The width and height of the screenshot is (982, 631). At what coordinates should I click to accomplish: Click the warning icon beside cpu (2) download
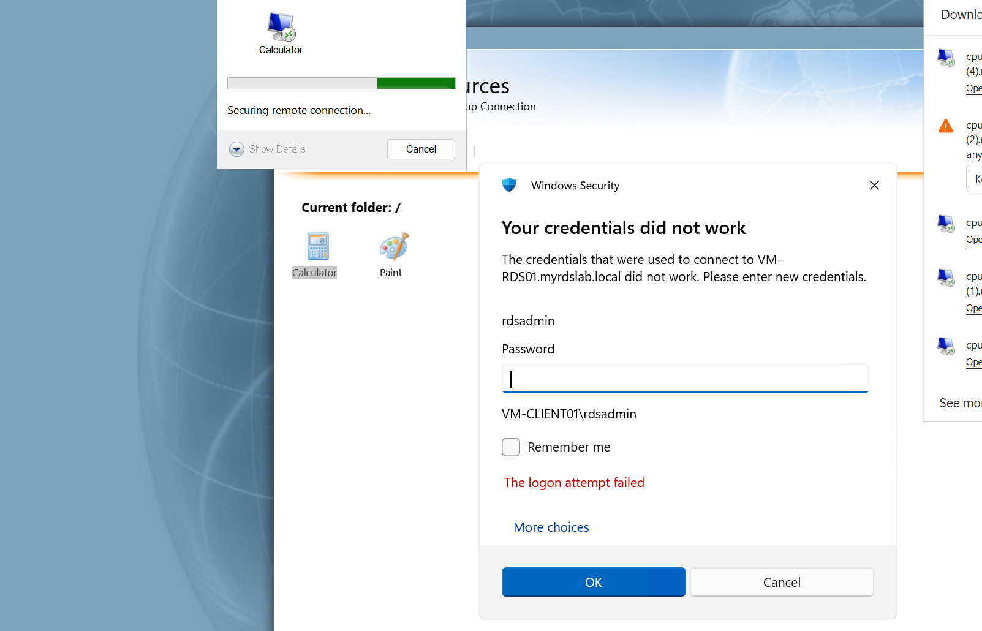pyautogui.click(x=946, y=126)
